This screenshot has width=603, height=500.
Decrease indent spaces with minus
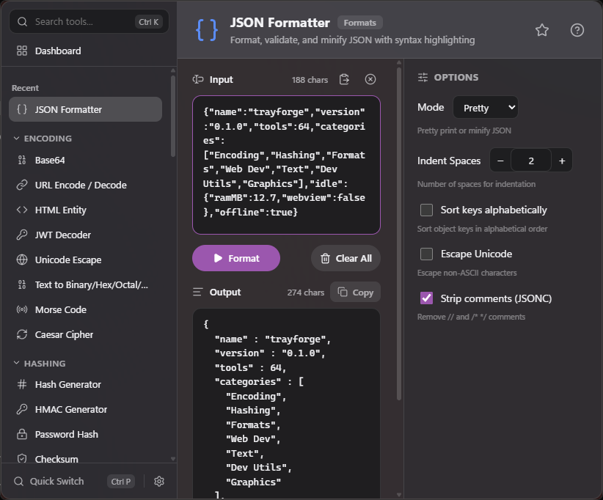(500, 161)
